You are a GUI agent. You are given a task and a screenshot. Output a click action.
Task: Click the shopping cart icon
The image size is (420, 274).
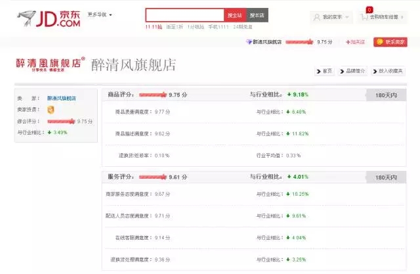point(364,17)
